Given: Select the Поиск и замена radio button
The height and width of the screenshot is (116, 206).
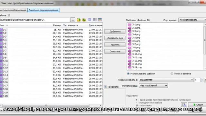Looking at the screenshot, I should (x=172, y=74).
